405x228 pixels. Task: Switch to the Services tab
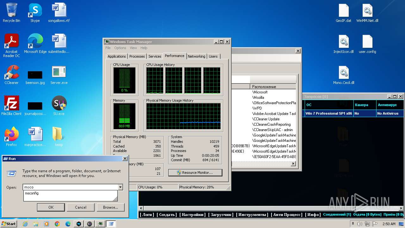pos(155,56)
